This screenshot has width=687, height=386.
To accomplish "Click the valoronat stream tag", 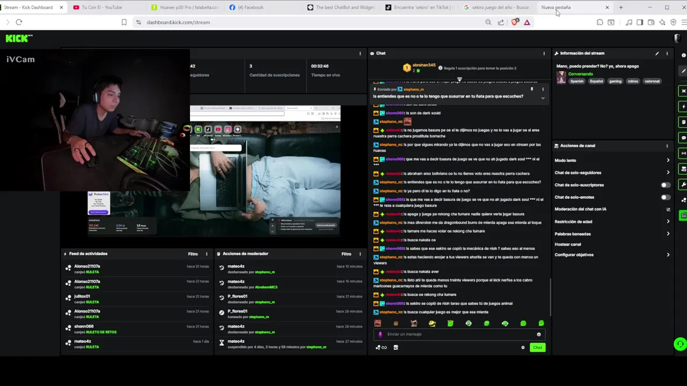I will 652,81.
